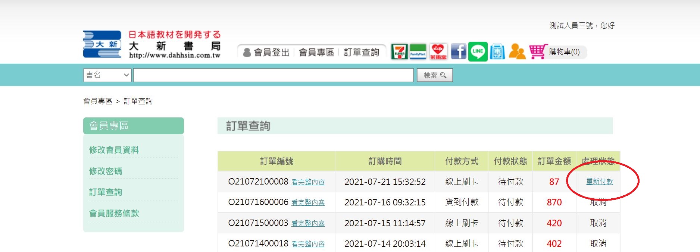View full content of order O21071600006

click(308, 202)
